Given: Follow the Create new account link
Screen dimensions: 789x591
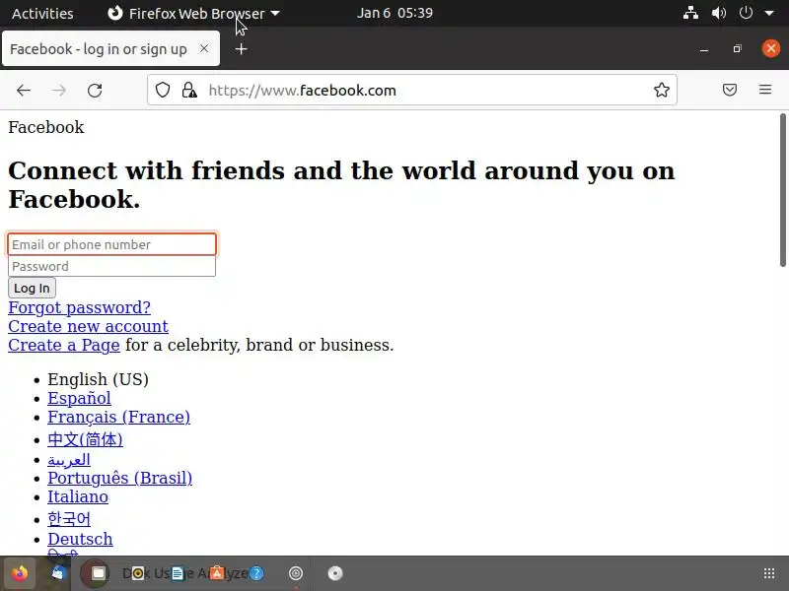Looking at the screenshot, I should 88,326.
